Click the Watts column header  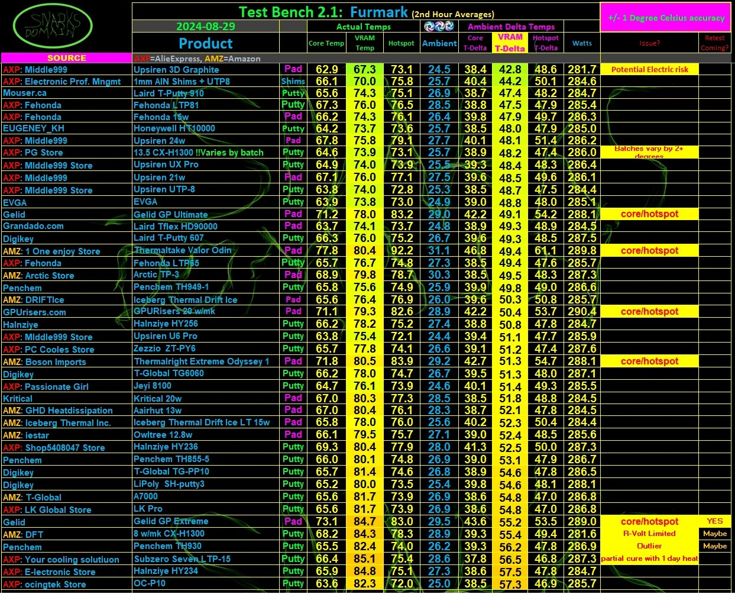point(582,43)
